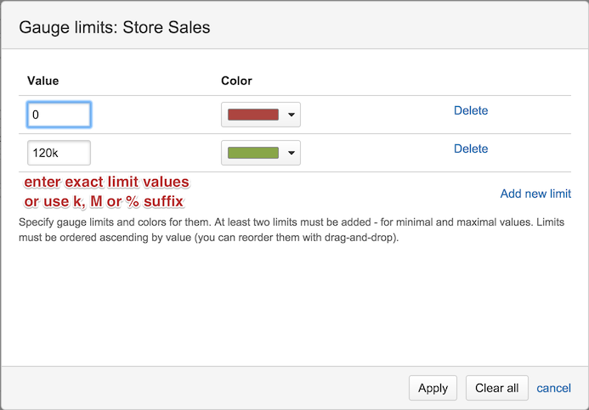
Task: Click the gauge limits help description text
Action: 292,229
